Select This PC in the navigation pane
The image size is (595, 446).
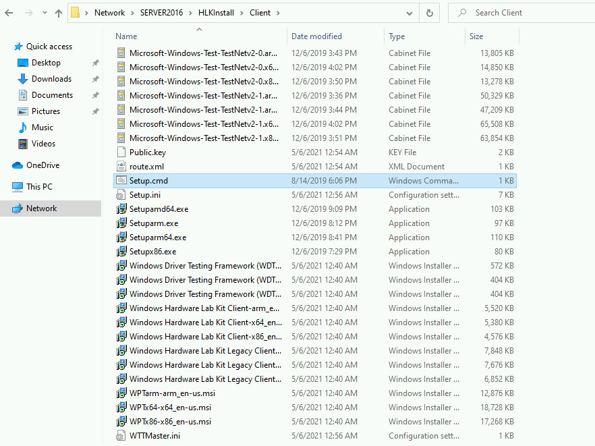(39, 187)
